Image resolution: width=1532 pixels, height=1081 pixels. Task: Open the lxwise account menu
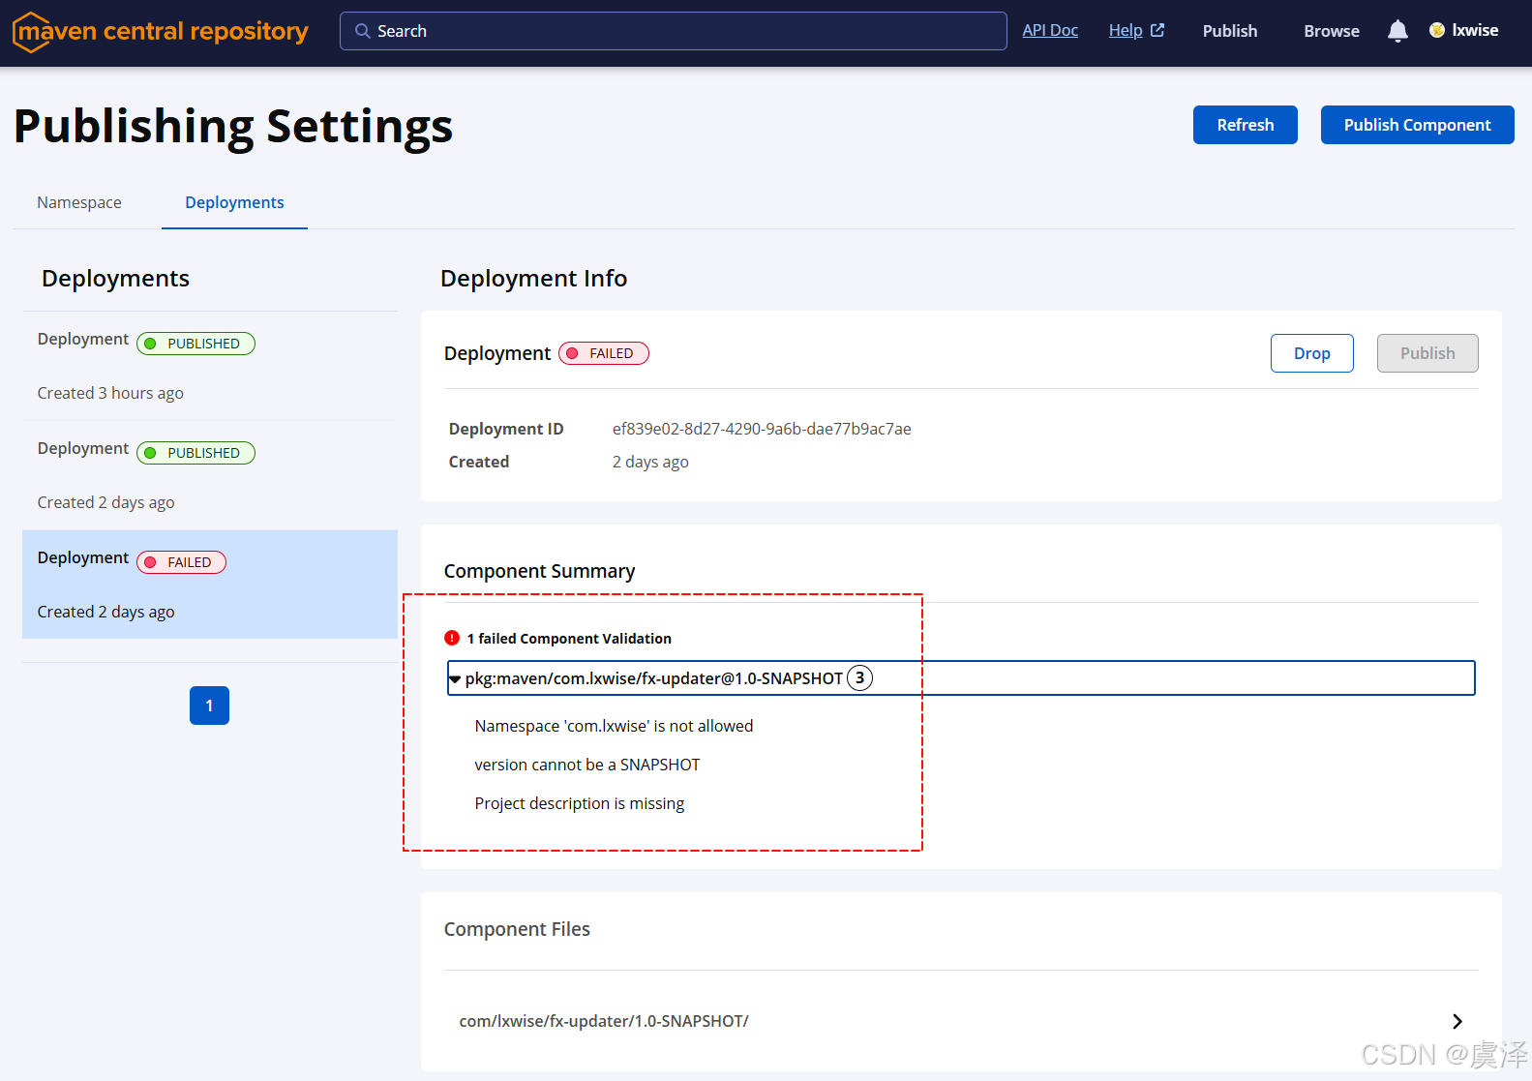[x=1464, y=30]
